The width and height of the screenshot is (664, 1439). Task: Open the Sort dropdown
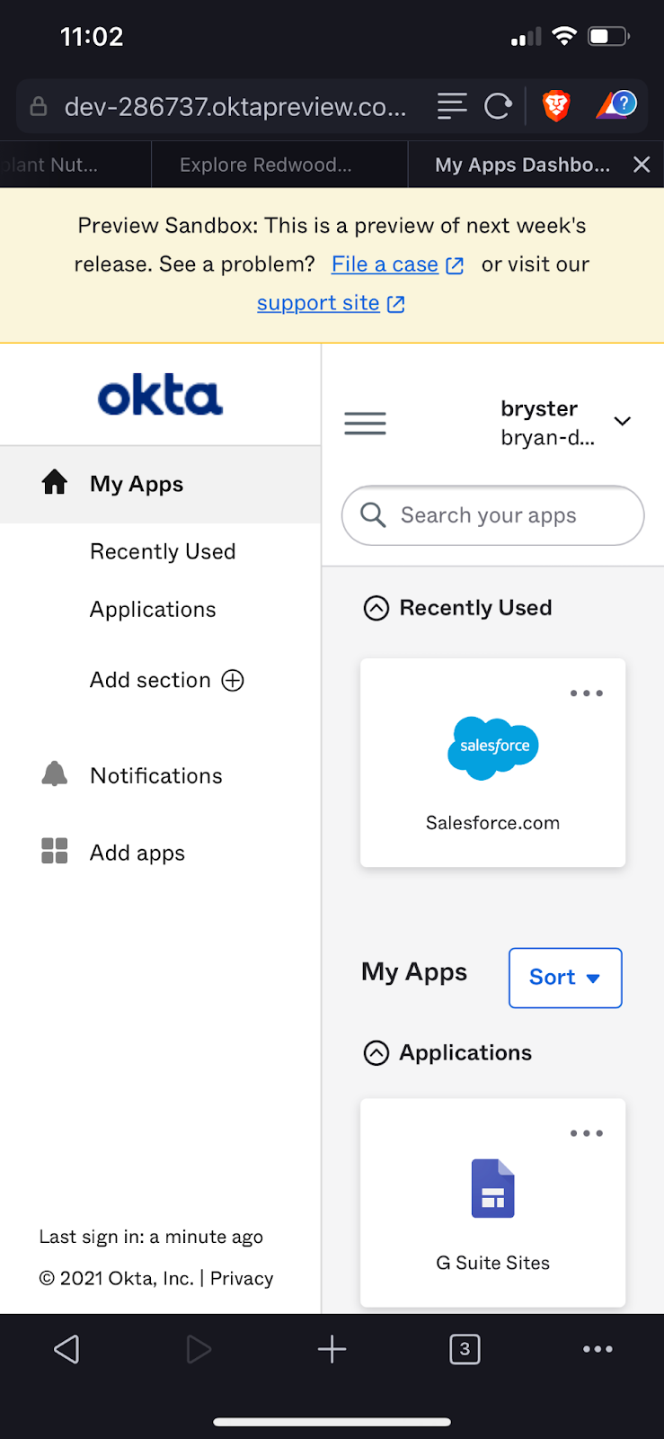pyautogui.click(x=564, y=978)
